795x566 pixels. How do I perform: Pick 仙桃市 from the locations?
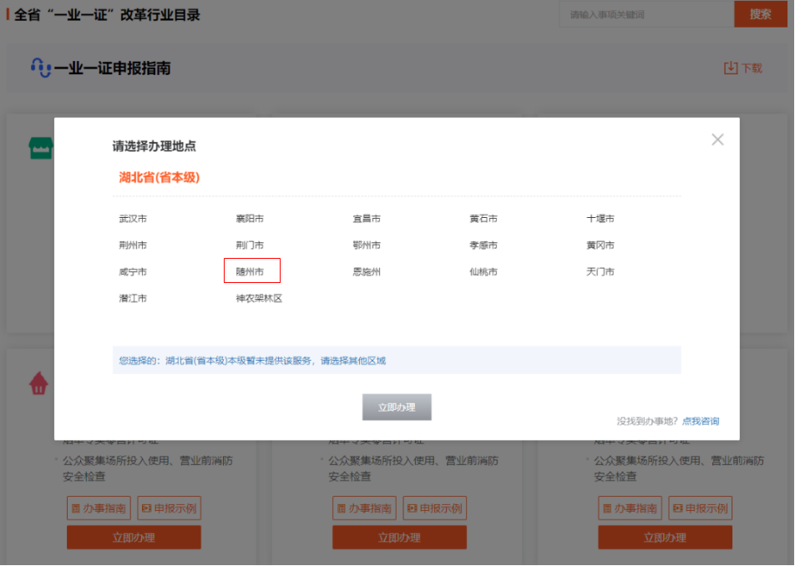click(x=484, y=272)
